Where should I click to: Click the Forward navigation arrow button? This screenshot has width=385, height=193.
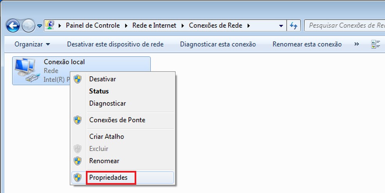28,26
